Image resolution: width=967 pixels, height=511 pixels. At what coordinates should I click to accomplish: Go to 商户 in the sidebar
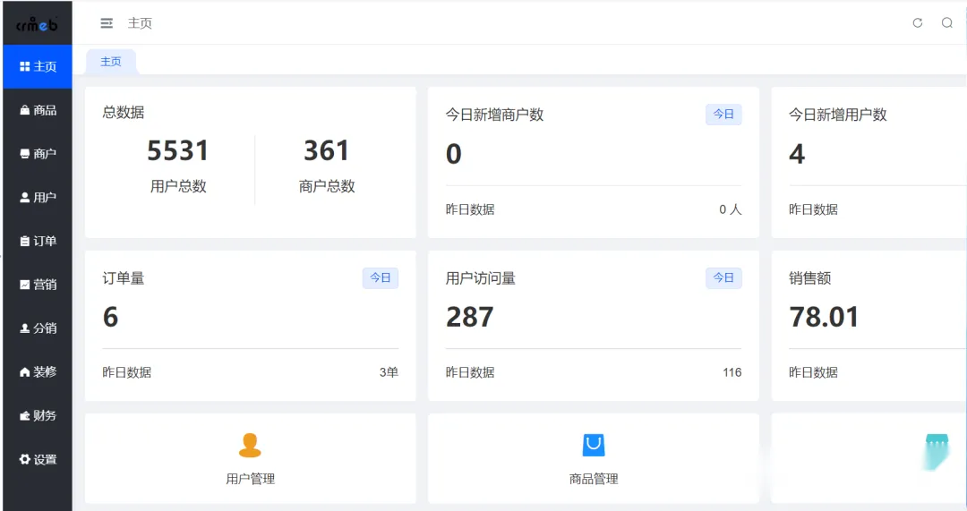(x=38, y=154)
